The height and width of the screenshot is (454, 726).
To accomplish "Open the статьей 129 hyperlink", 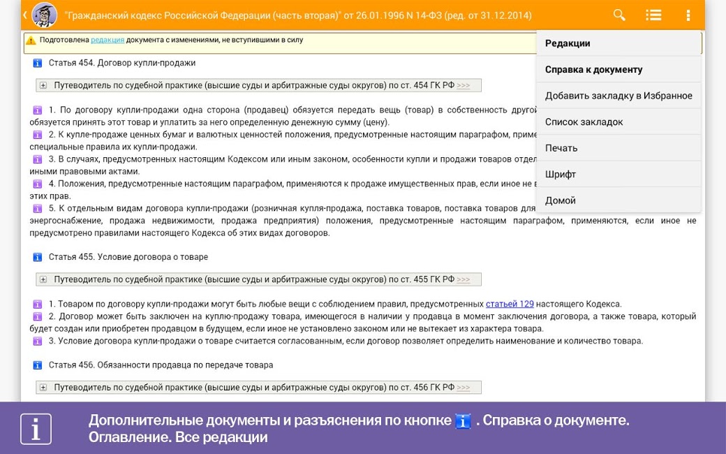I will [x=510, y=304].
